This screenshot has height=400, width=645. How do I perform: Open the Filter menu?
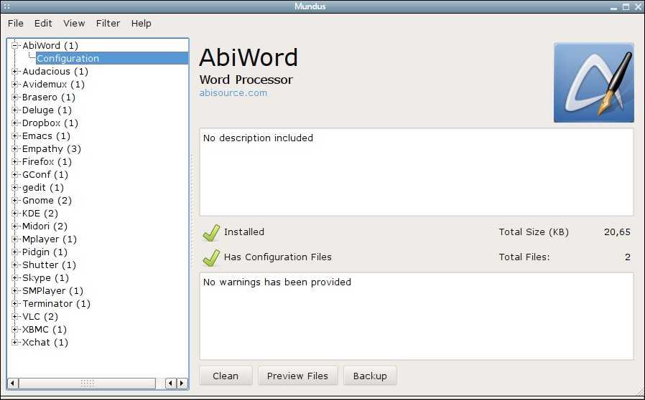coord(108,24)
